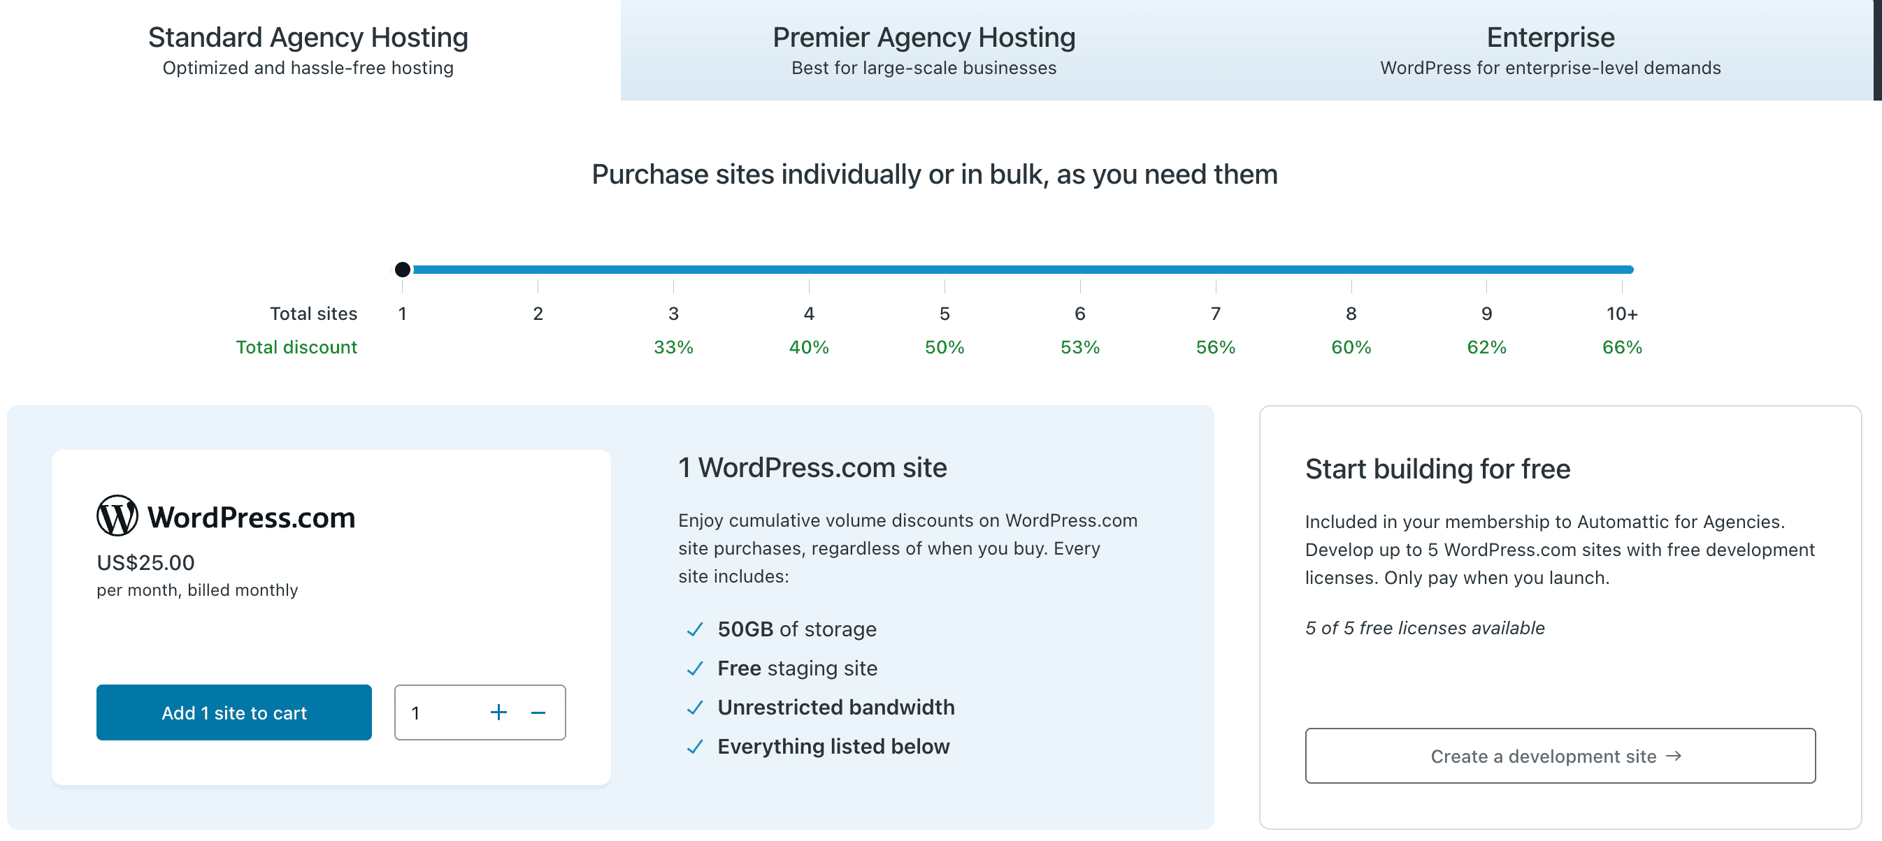
Task: Click the 40% total discount value
Action: 809,347
